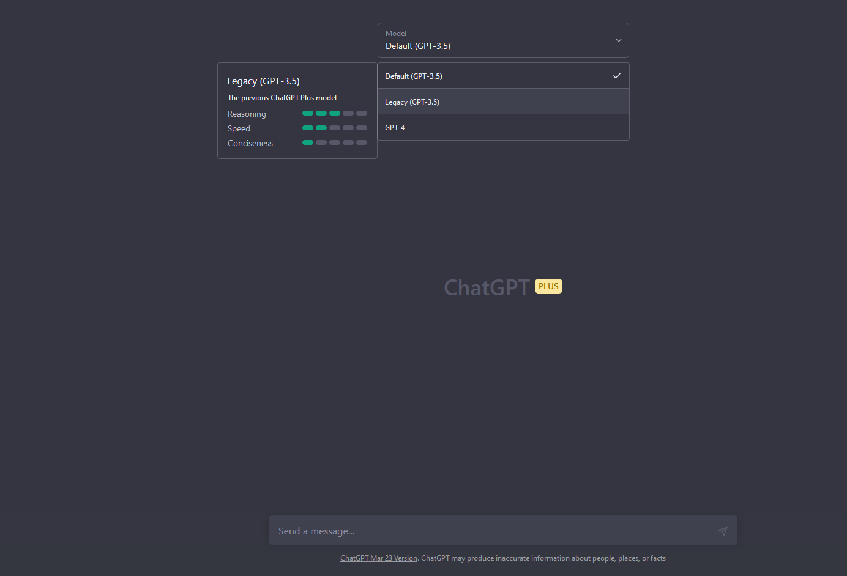Click the checkmark beside Default (GPT-3.5)
Viewport: 847px width, 576px height.
[x=617, y=76]
